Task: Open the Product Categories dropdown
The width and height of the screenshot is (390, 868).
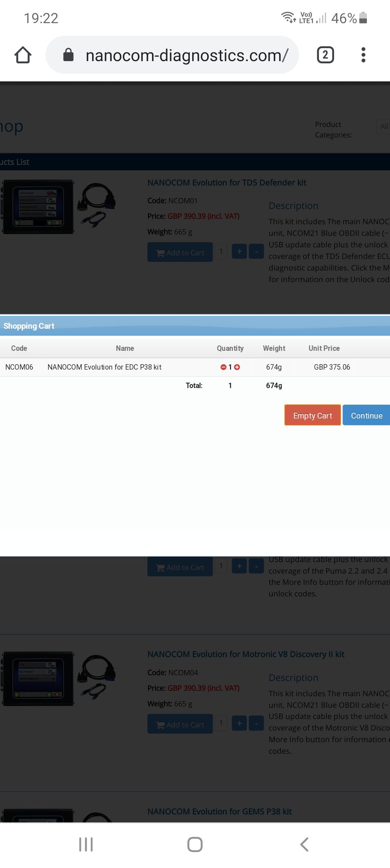Action: pyautogui.click(x=383, y=127)
